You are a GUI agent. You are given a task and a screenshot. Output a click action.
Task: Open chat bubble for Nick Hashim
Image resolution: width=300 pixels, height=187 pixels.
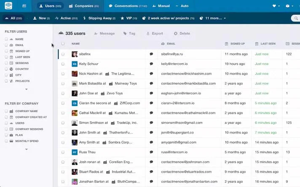151,73
